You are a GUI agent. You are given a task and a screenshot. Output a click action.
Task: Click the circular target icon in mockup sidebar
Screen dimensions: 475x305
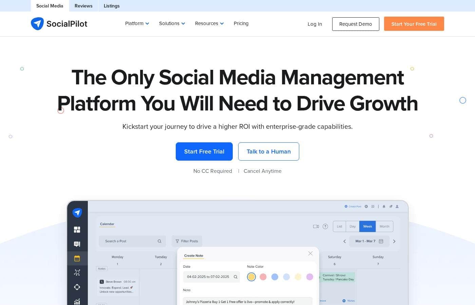77,287
